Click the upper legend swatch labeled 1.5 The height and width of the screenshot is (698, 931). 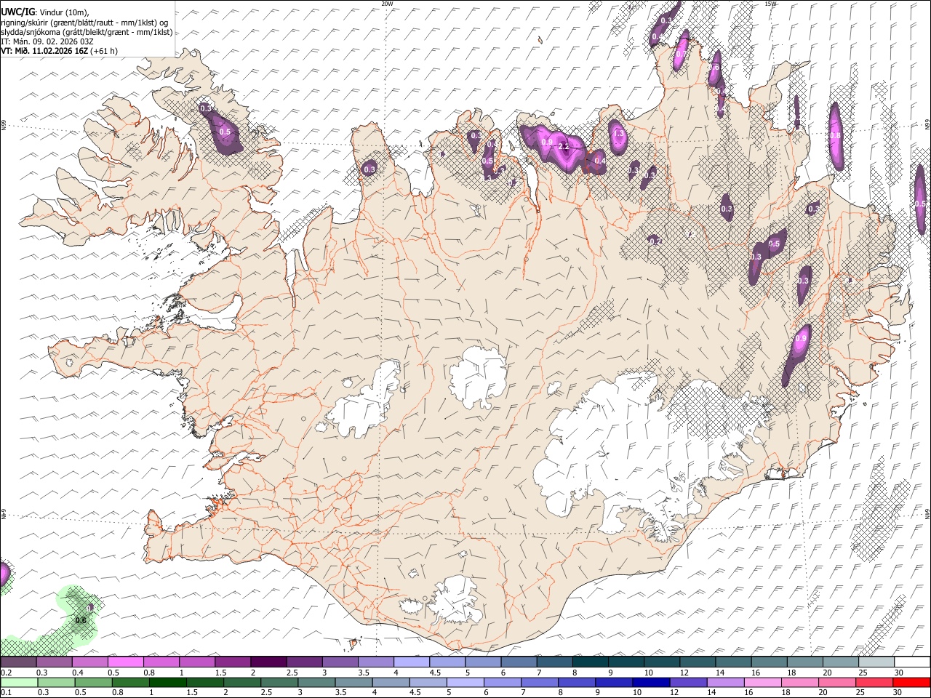pyautogui.click(x=232, y=662)
